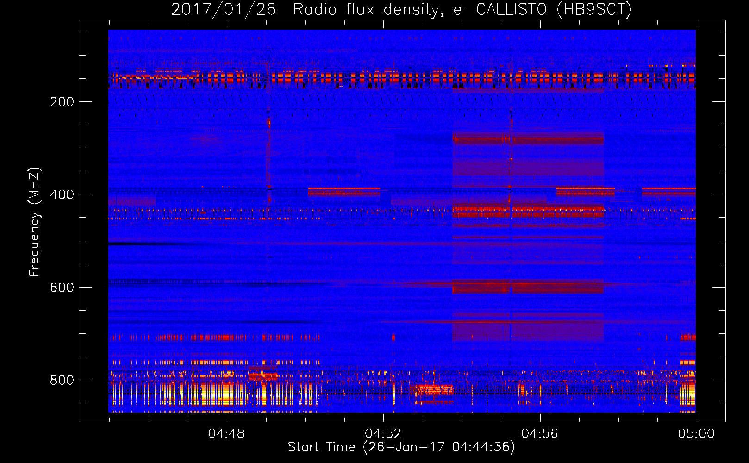749x463 pixels.
Task: Click the 400 frequency tick label
Action: click(62, 194)
